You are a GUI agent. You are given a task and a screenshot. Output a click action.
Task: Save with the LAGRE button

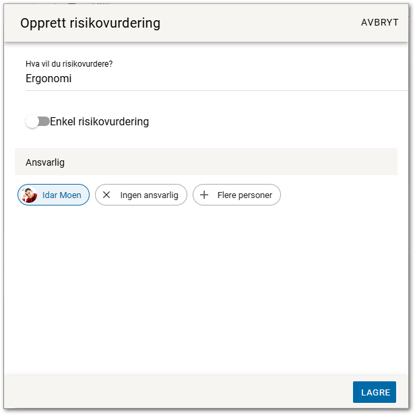pyautogui.click(x=374, y=392)
